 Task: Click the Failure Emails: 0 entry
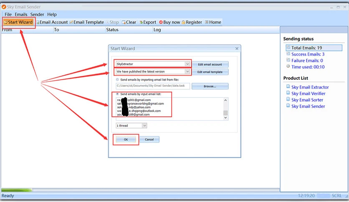[x=307, y=61]
